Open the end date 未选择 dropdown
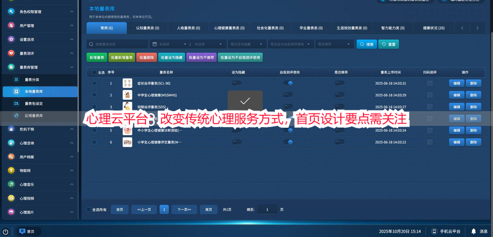The height and width of the screenshot is (237, 493). [x=208, y=44]
